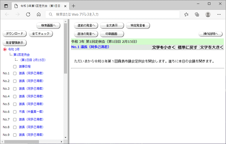The height and width of the screenshot is (144, 226).
Task: Click the 特定発言者 button
Action: click(138, 26)
